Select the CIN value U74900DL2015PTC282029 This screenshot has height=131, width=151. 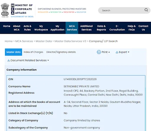80,79
